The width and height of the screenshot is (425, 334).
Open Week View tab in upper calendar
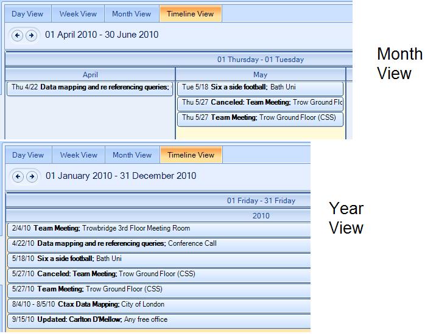(78, 14)
